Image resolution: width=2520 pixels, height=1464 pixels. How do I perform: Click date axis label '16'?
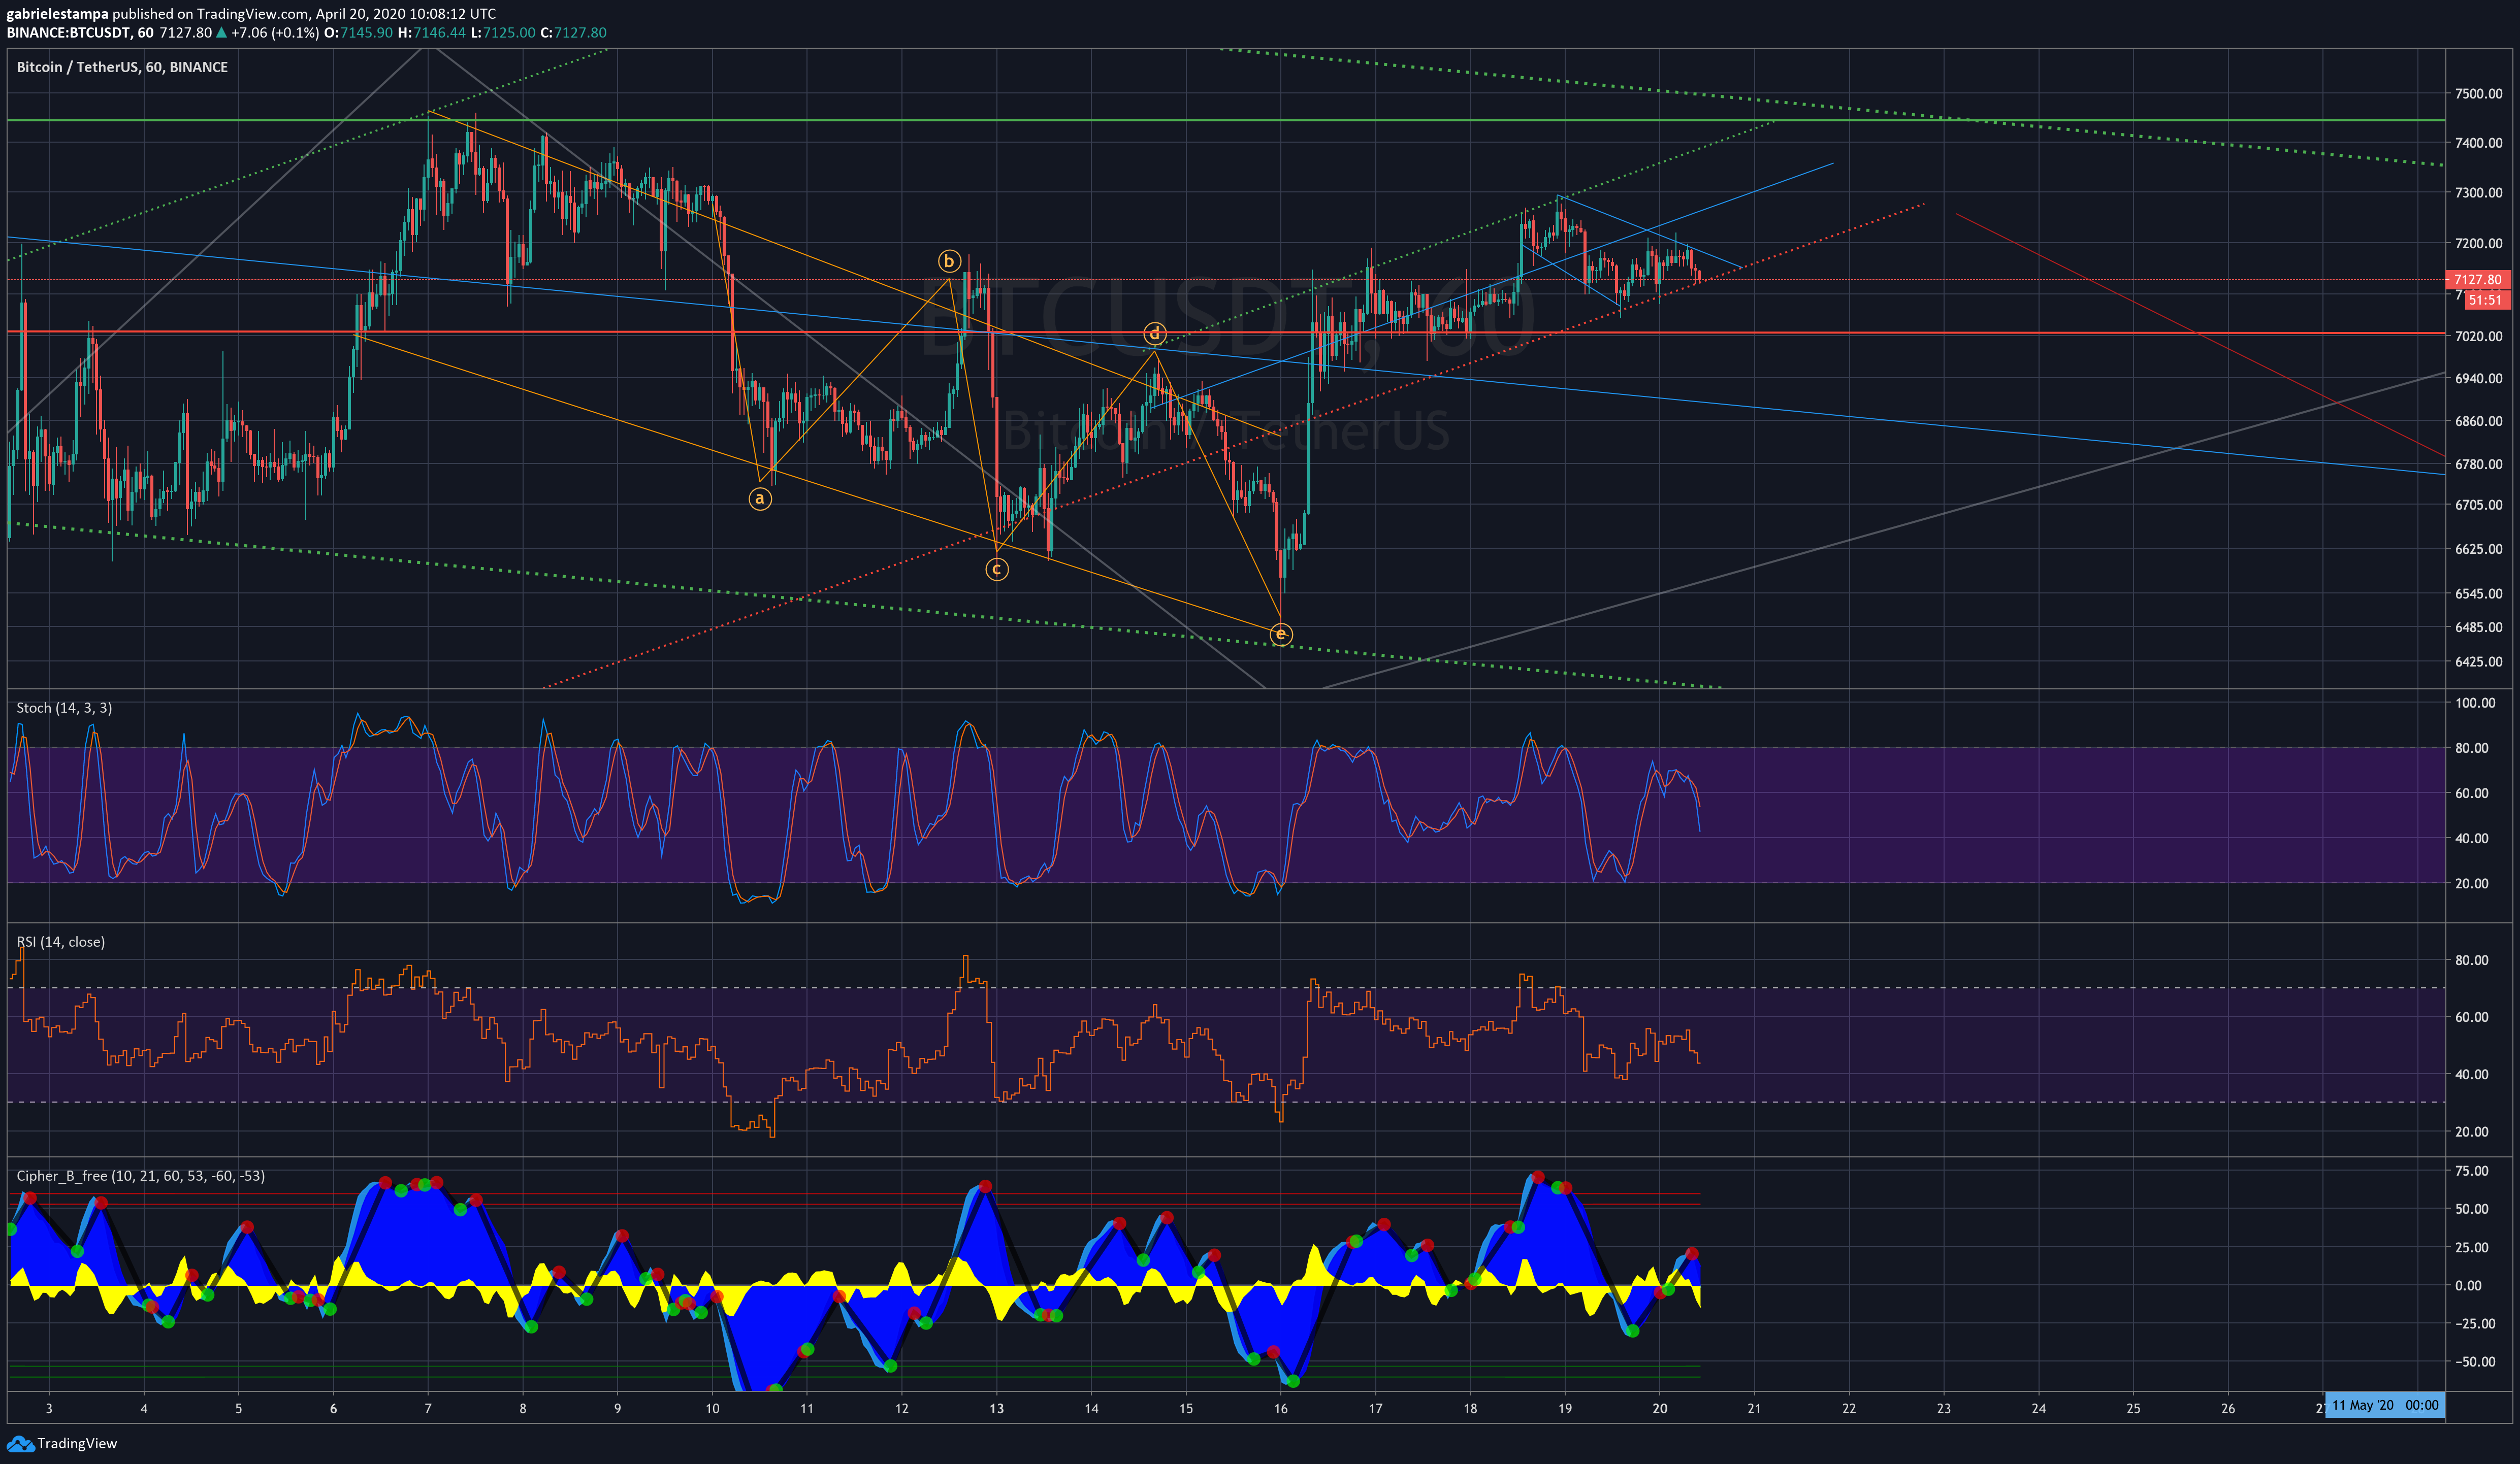(x=1281, y=1408)
